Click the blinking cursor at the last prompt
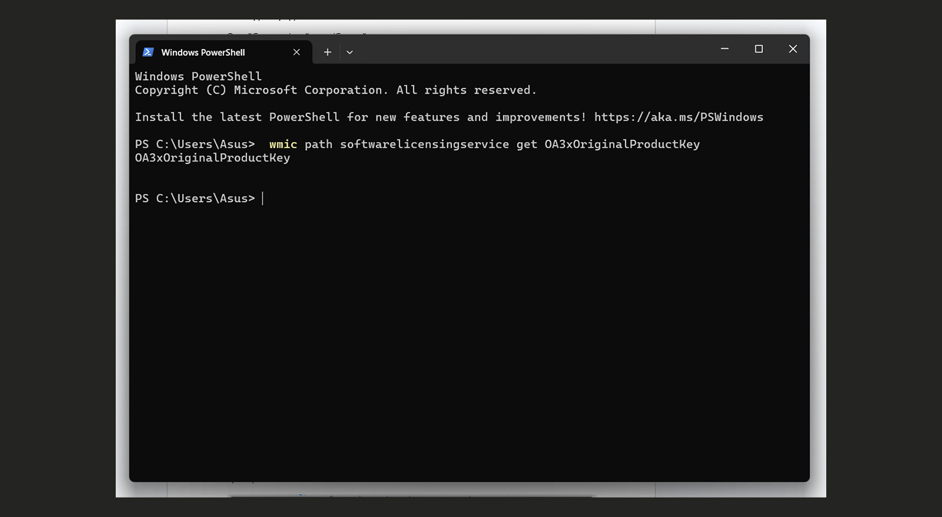The width and height of the screenshot is (942, 517). coord(262,198)
